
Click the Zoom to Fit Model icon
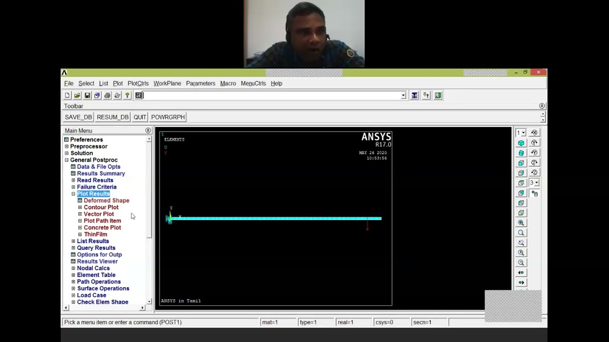(x=521, y=223)
